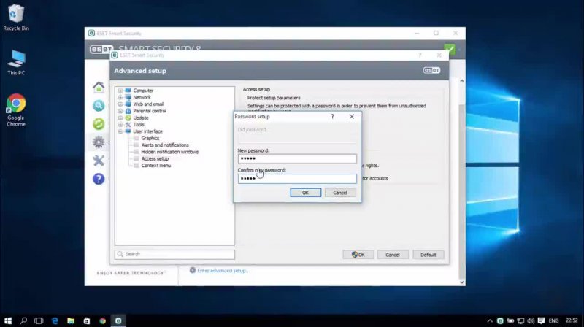This screenshot has width=584, height=327.
Task: Focus the Confirm new password field
Action: pos(297,178)
